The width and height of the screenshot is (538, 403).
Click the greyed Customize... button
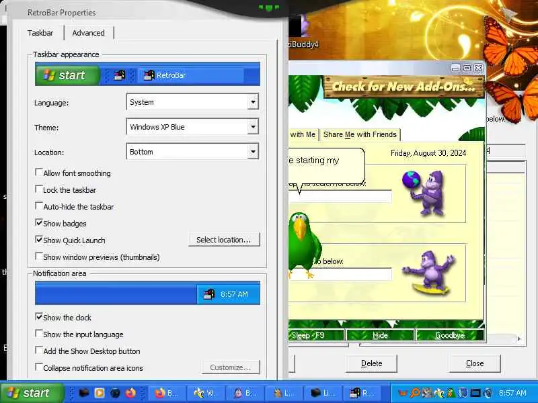click(231, 367)
